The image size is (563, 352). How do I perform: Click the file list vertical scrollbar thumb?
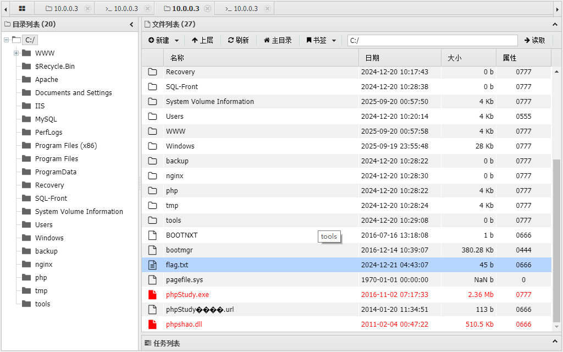[556, 241]
